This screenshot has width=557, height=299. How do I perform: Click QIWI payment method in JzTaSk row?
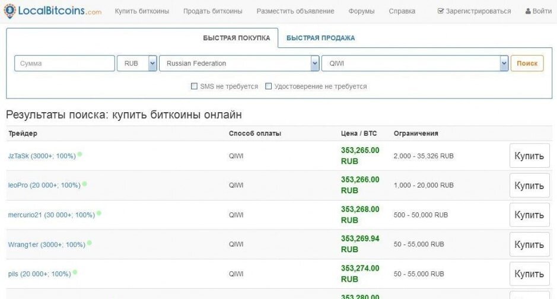pos(236,156)
